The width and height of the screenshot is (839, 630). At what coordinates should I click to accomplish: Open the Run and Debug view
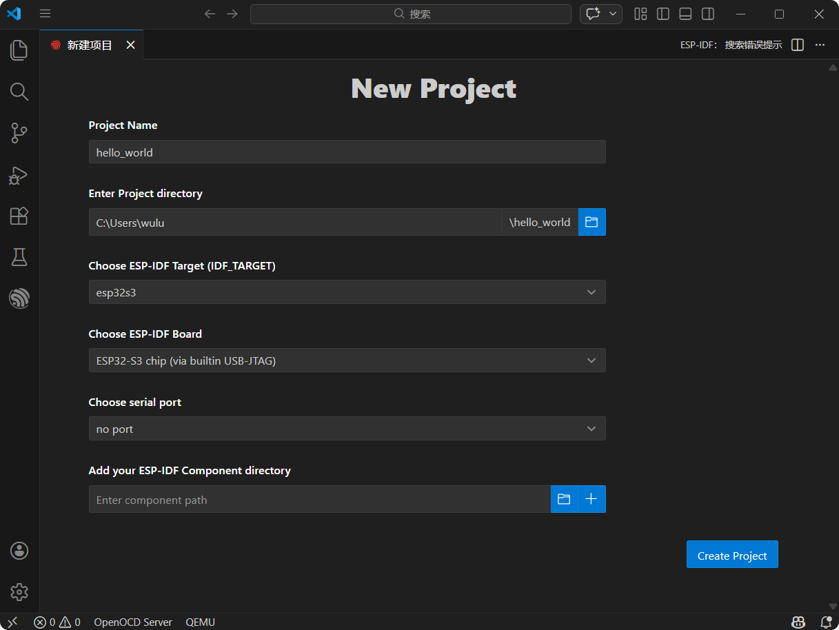pos(19,175)
